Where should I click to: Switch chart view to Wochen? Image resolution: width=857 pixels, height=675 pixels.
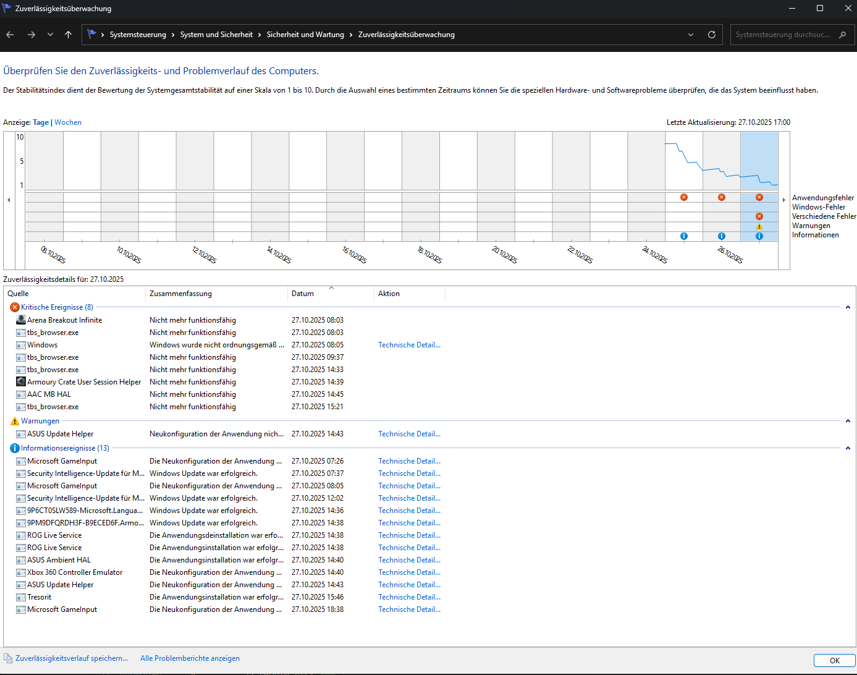[68, 122]
